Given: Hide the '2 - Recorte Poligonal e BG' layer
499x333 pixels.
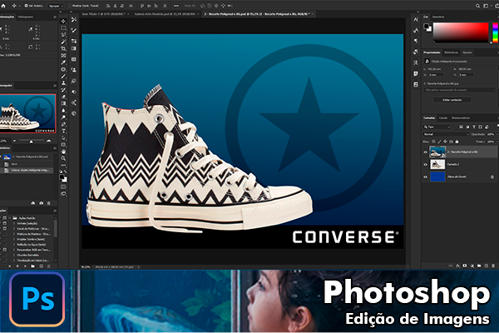Looking at the screenshot, I should pyautogui.click(x=425, y=152).
